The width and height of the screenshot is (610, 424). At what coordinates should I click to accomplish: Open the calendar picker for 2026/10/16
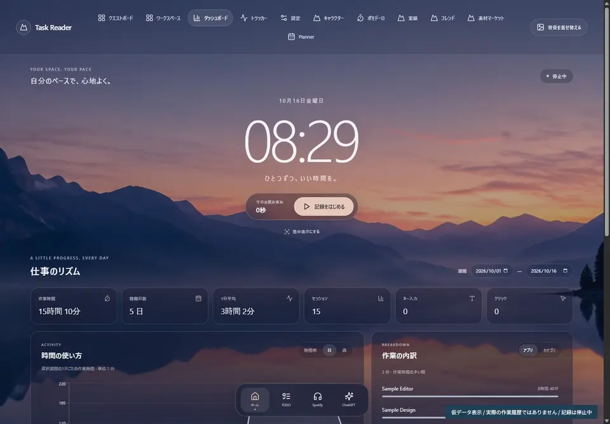coord(566,271)
